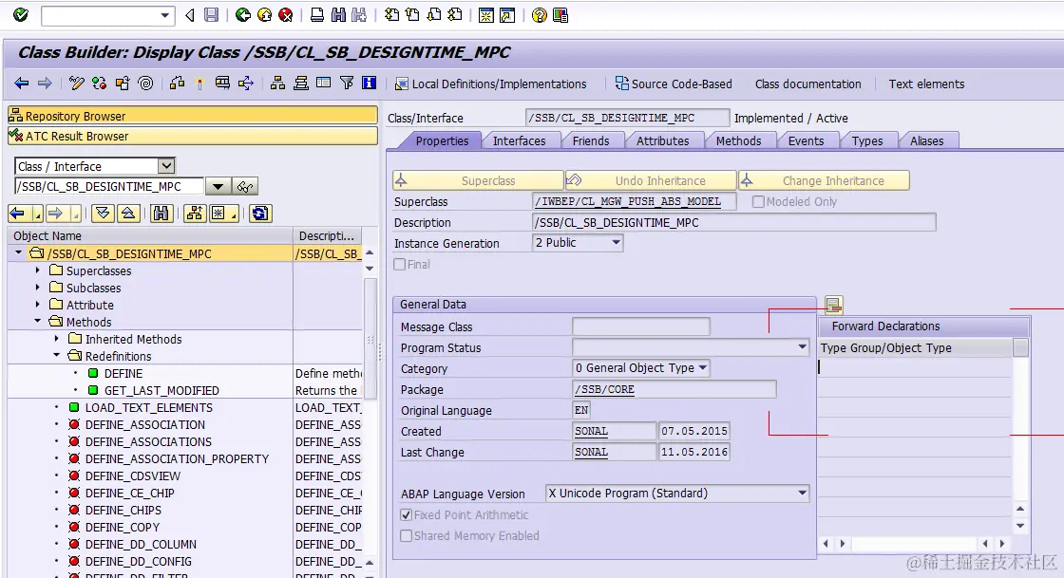The width and height of the screenshot is (1064, 578).
Task: Click the red Cancel icon
Action: pyautogui.click(x=286, y=15)
